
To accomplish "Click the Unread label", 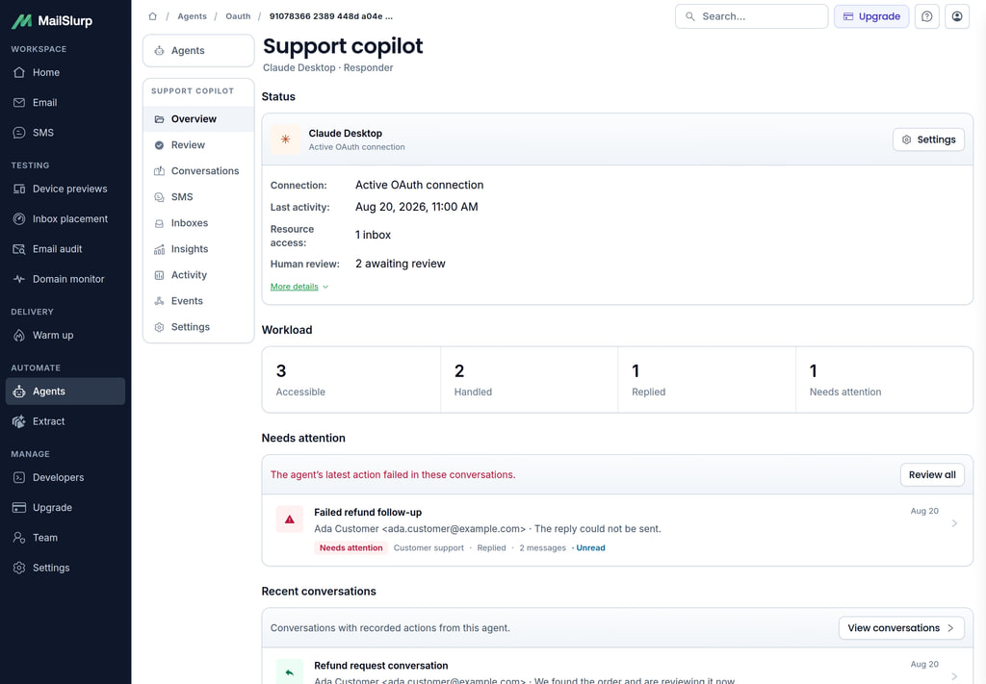I will click(590, 547).
